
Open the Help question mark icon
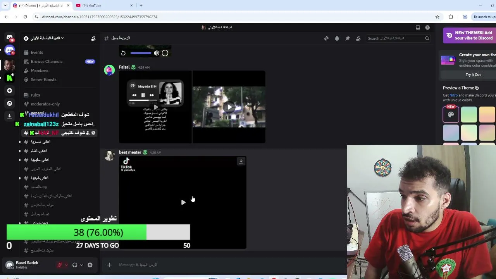point(427,28)
